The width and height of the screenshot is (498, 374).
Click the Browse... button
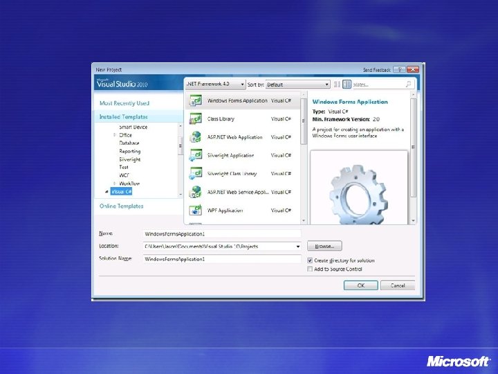tap(324, 246)
